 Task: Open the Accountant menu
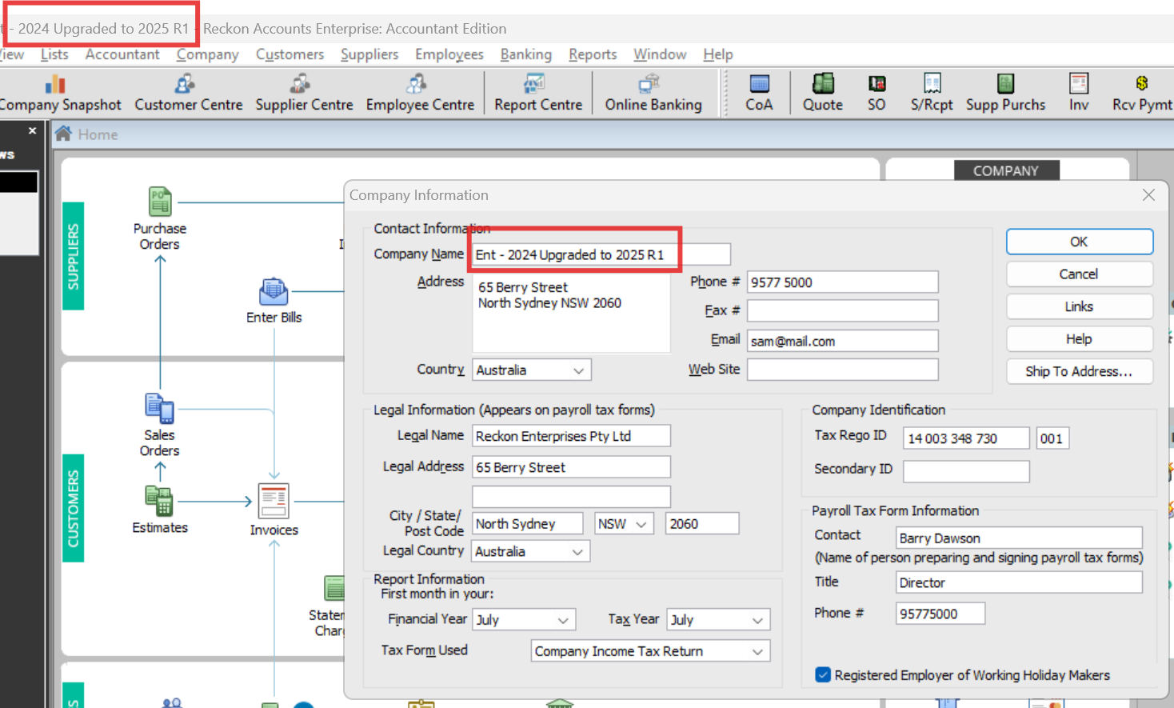coord(122,54)
